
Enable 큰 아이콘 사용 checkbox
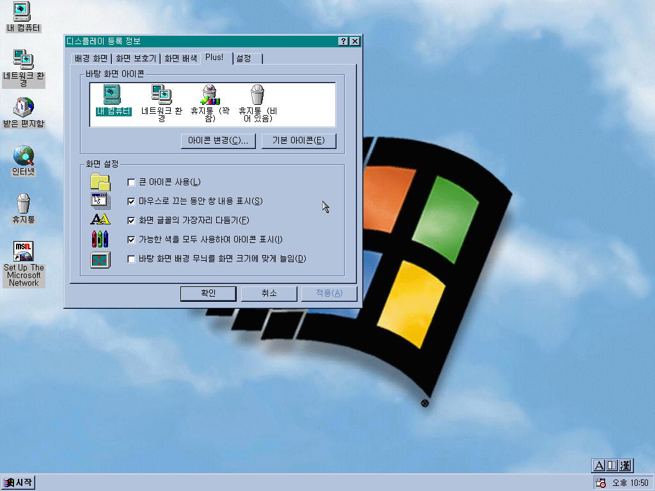pos(131,182)
